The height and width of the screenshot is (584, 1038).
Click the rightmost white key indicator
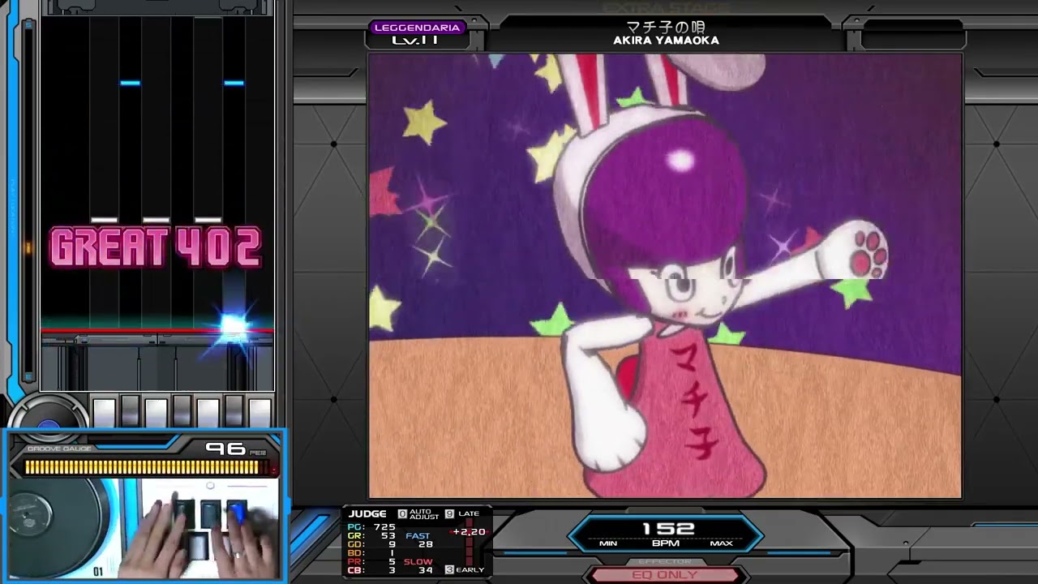260,412
